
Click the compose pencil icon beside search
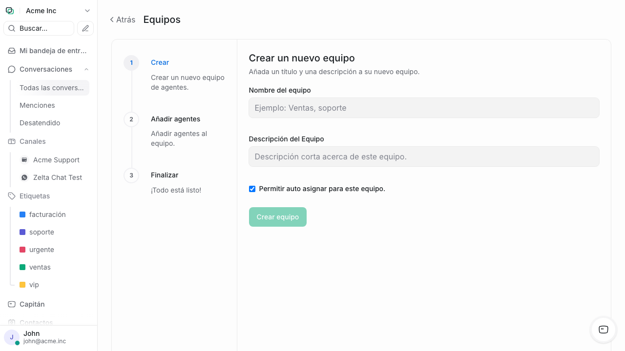click(85, 28)
